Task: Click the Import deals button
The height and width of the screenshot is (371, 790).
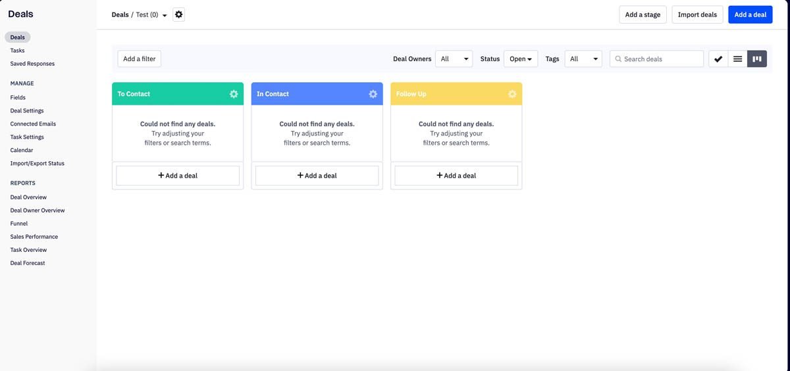Action: [x=697, y=14]
